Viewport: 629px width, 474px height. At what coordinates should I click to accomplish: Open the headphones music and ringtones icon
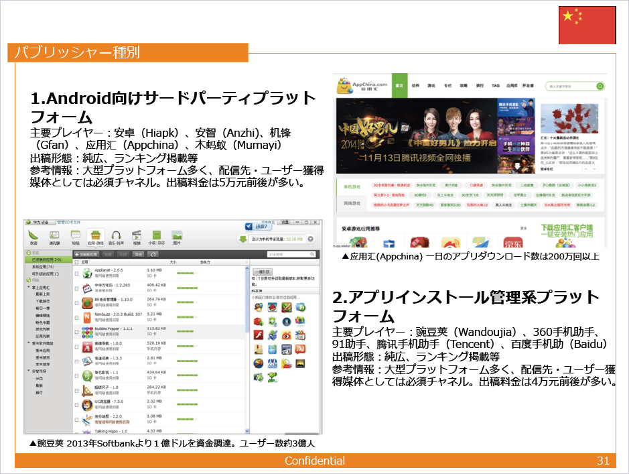click(x=117, y=235)
